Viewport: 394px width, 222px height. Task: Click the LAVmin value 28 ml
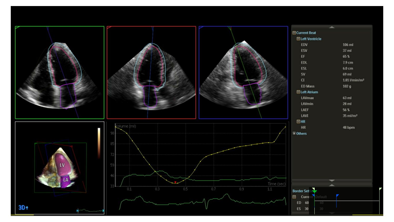click(347, 104)
